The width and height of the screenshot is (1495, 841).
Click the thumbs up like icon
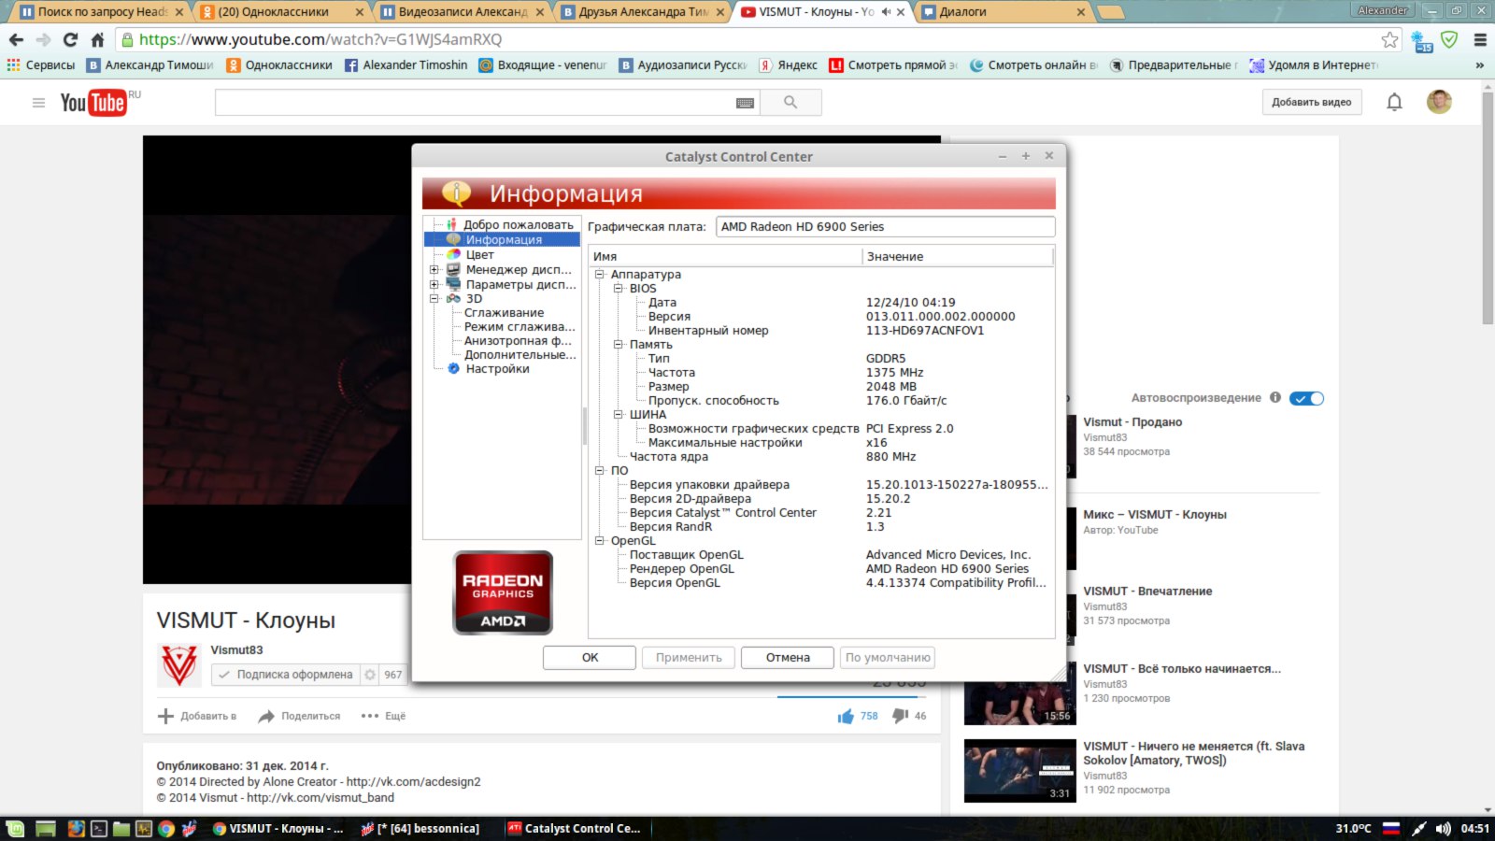point(846,716)
